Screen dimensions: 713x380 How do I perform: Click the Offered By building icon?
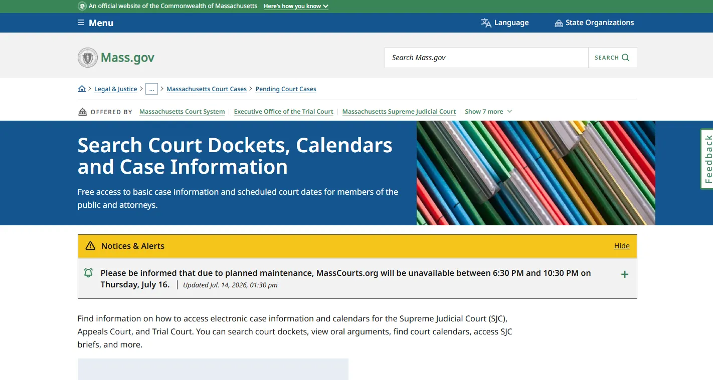point(82,112)
